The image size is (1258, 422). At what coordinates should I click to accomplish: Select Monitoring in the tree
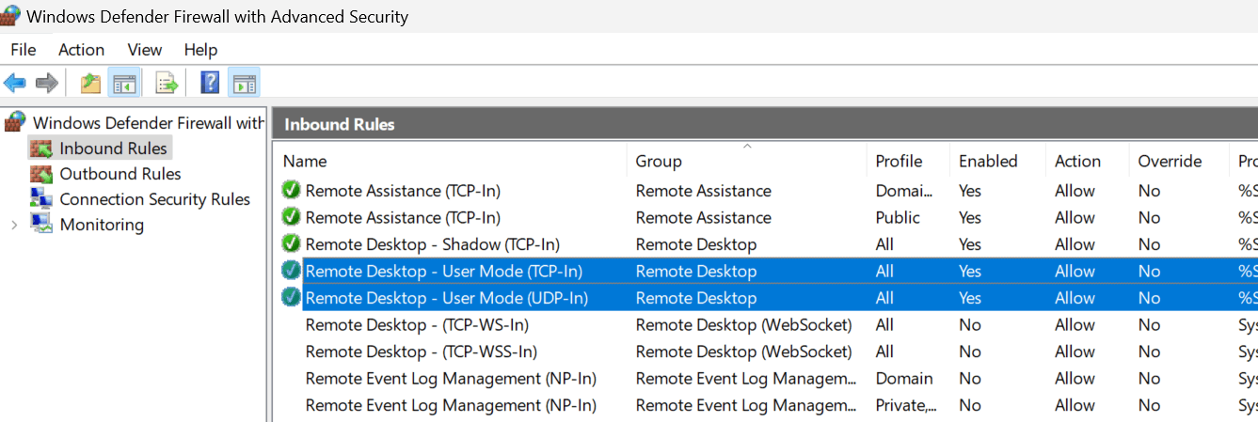(102, 225)
